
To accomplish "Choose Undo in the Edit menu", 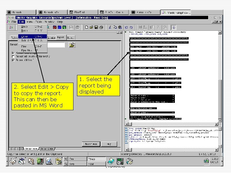I will point(32,27).
